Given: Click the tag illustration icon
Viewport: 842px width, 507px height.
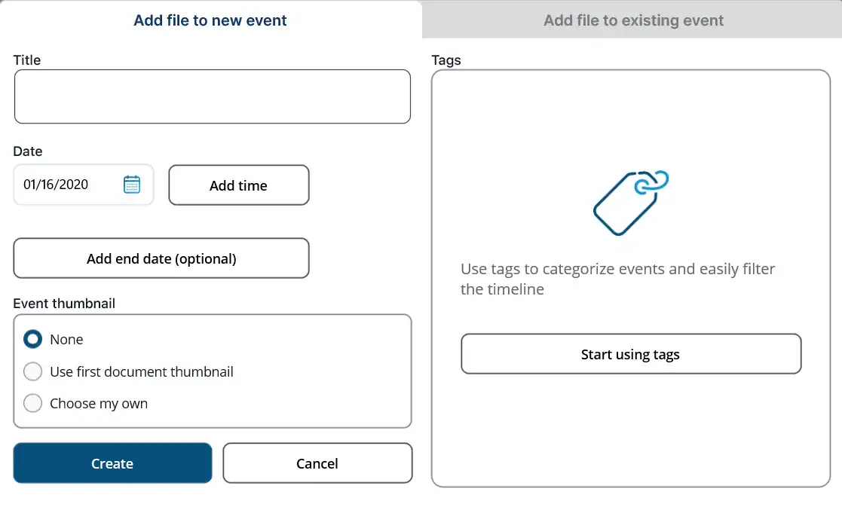Looking at the screenshot, I should [631, 203].
